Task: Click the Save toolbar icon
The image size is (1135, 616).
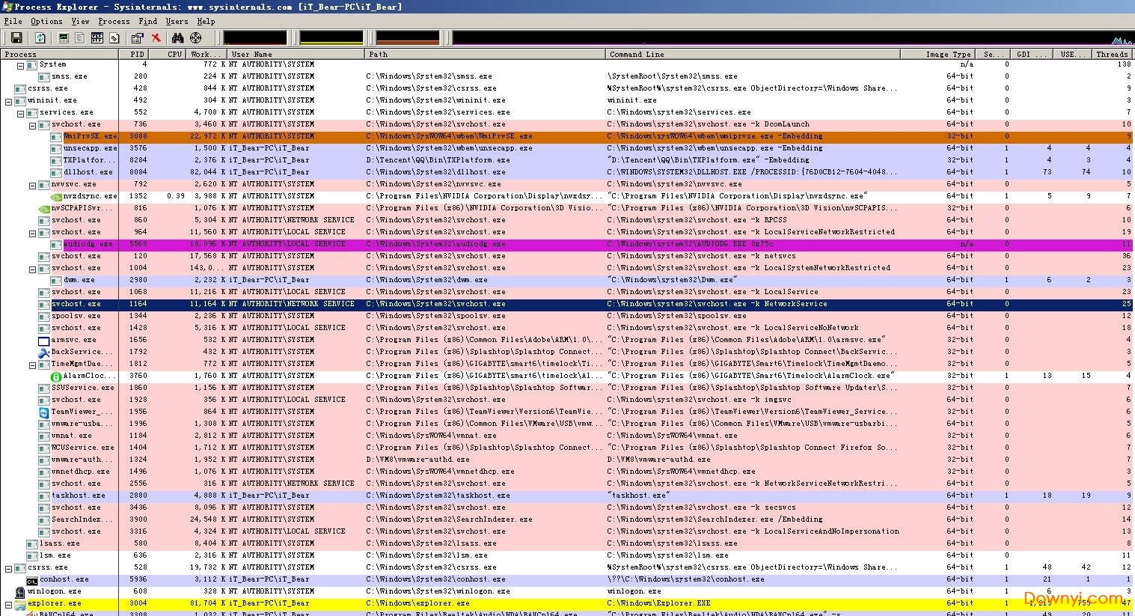Action: 16,37
